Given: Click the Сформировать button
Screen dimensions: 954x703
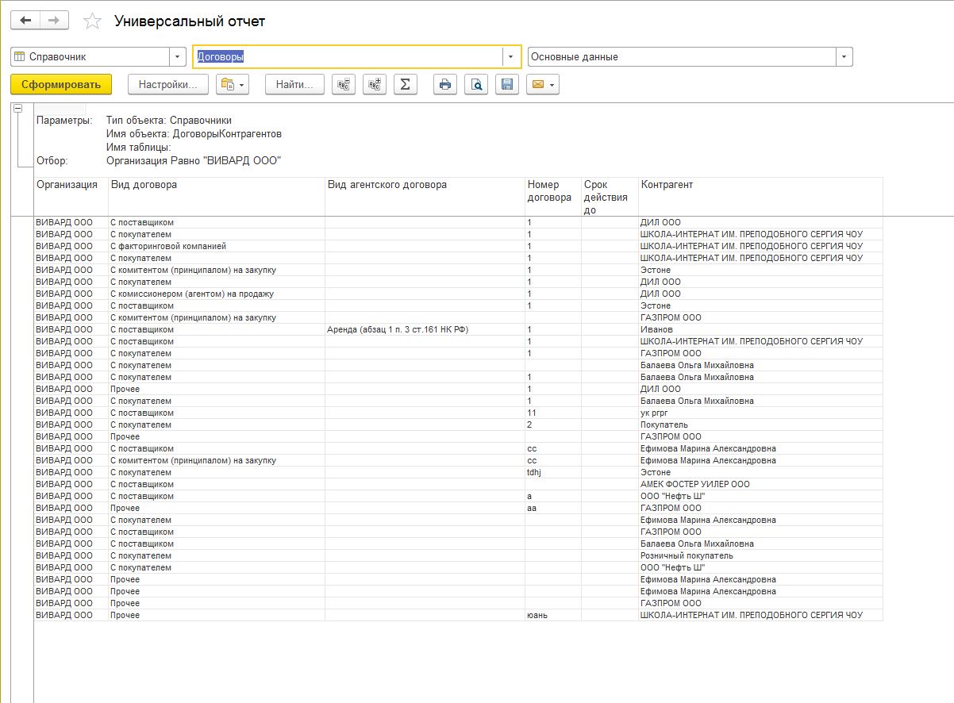Looking at the screenshot, I should point(61,84).
